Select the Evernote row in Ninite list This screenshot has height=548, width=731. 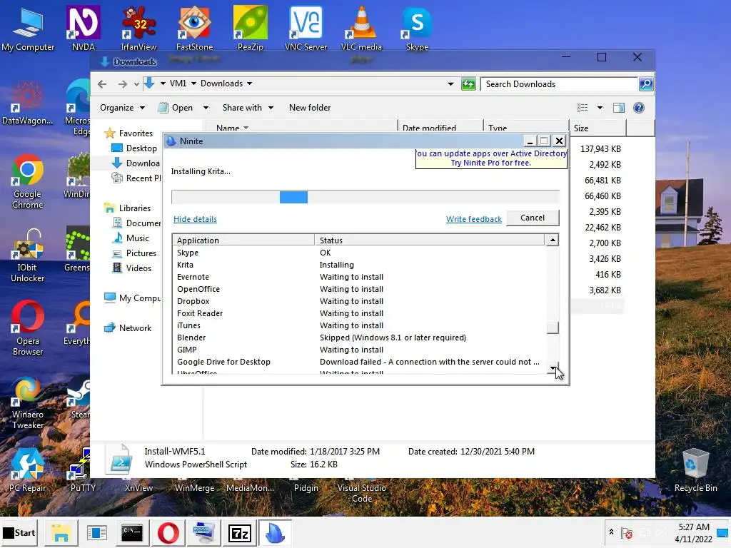tap(359, 277)
